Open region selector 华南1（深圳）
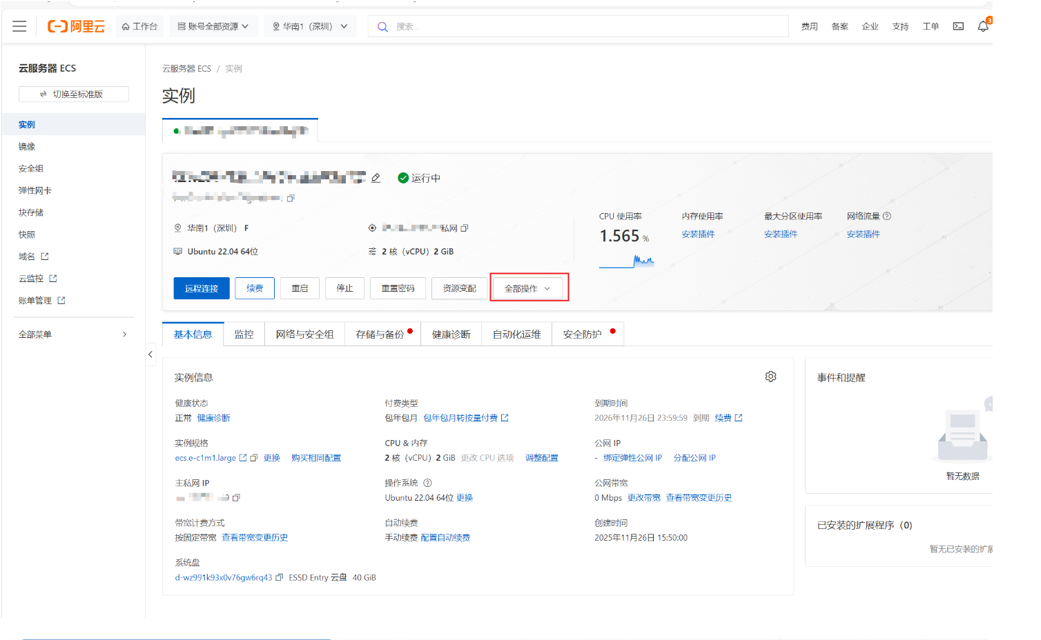Viewport: 1041px width, 640px height. tap(310, 26)
